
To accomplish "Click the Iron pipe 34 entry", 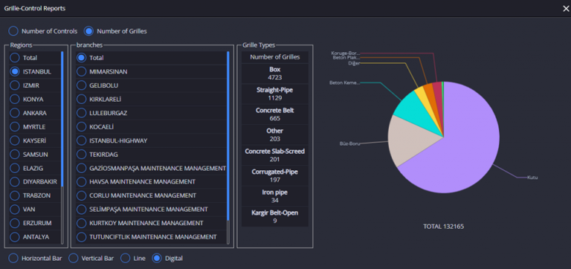I will coord(275,196).
